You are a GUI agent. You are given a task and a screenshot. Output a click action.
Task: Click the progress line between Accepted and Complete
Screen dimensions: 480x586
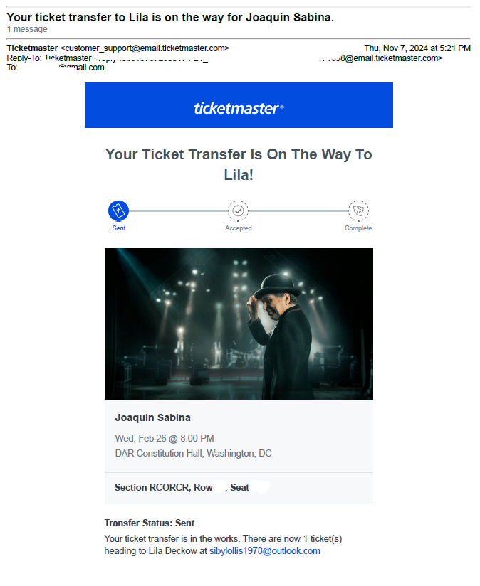tap(298, 211)
